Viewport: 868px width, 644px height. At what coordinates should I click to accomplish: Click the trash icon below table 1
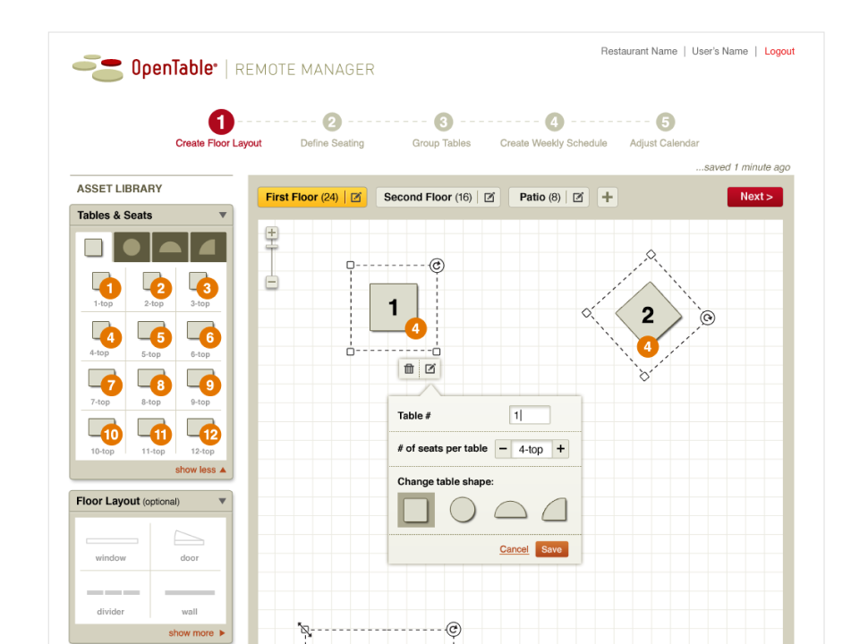tap(409, 369)
